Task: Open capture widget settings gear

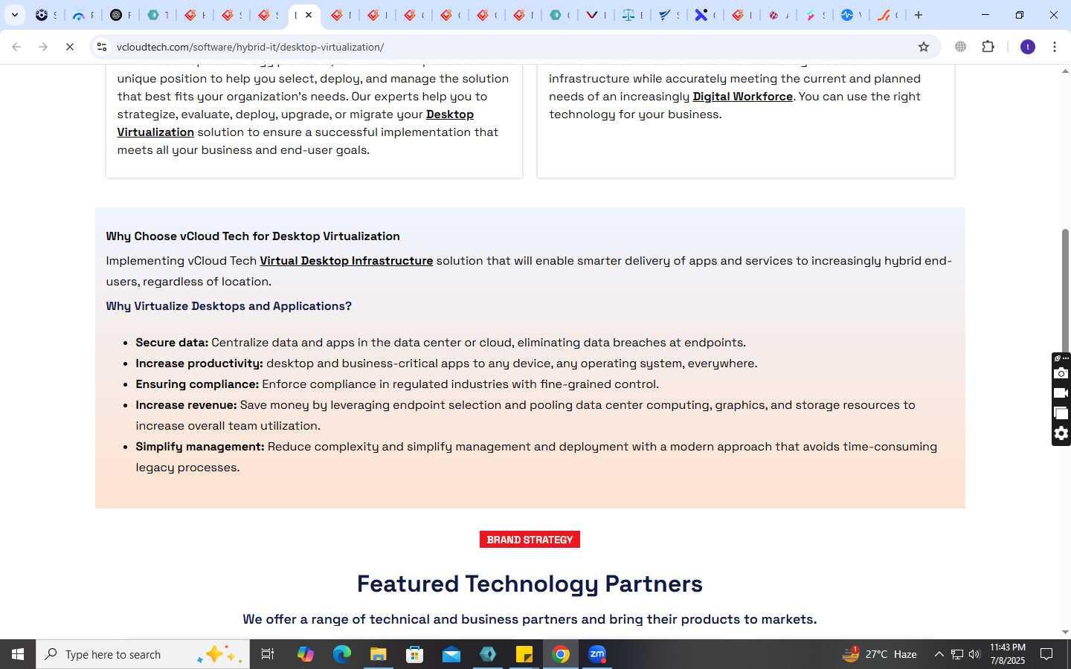Action: pyautogui.click(x=1061, y=433)
